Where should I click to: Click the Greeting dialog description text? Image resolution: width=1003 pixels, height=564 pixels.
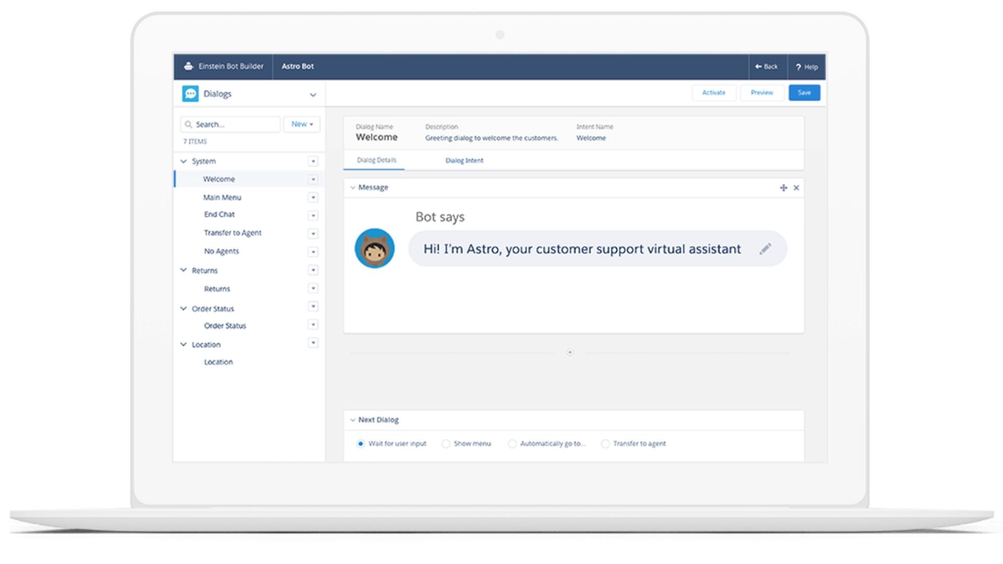[492, 138]
